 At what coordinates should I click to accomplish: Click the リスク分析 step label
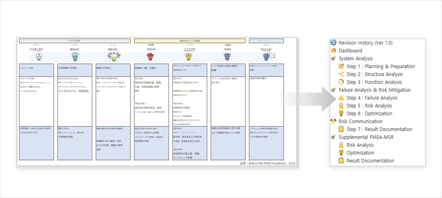point(189,49)
